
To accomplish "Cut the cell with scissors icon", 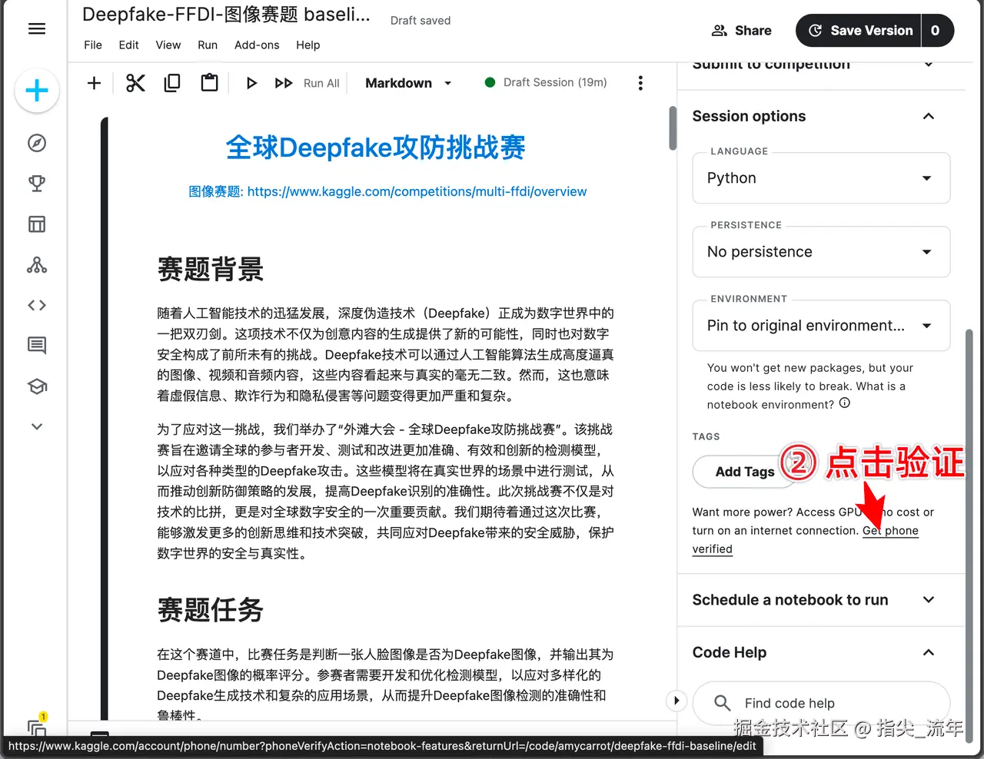I will (x=135, y=83).
